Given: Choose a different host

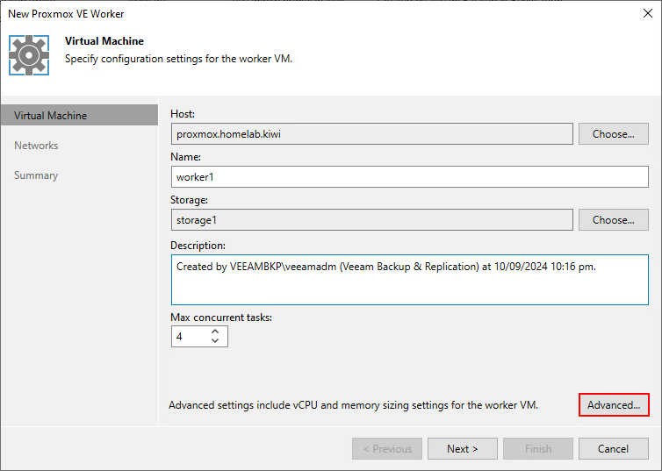Looking at the screenshot, I should [x=613, y=134].
